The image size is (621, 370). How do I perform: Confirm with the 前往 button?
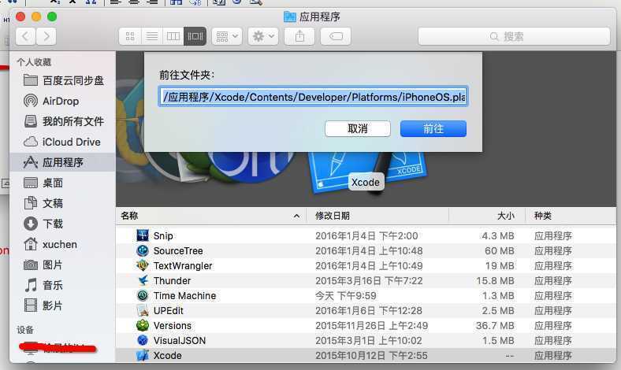point(433,128)
